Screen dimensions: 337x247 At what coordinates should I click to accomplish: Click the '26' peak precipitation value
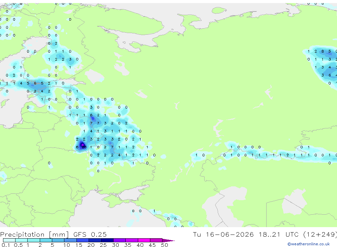pyautogui.click(x=84, y=147)
